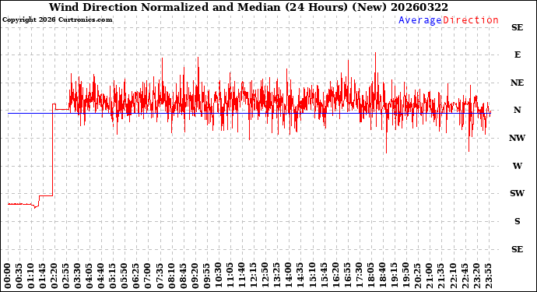Select the "00:00" time axis label
Image resolution: width=537 pixels, height=292 pixels.
click(8, 276)
